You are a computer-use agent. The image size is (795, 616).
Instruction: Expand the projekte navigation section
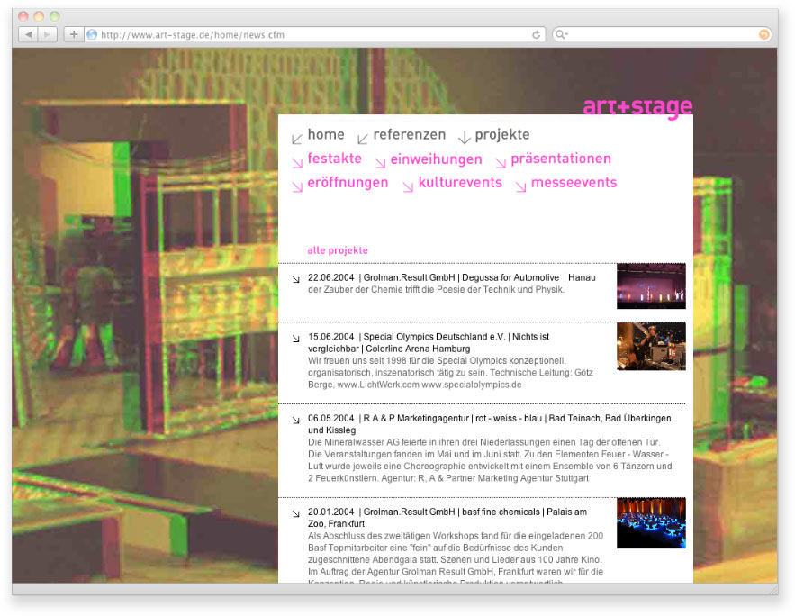click(501, 135)
